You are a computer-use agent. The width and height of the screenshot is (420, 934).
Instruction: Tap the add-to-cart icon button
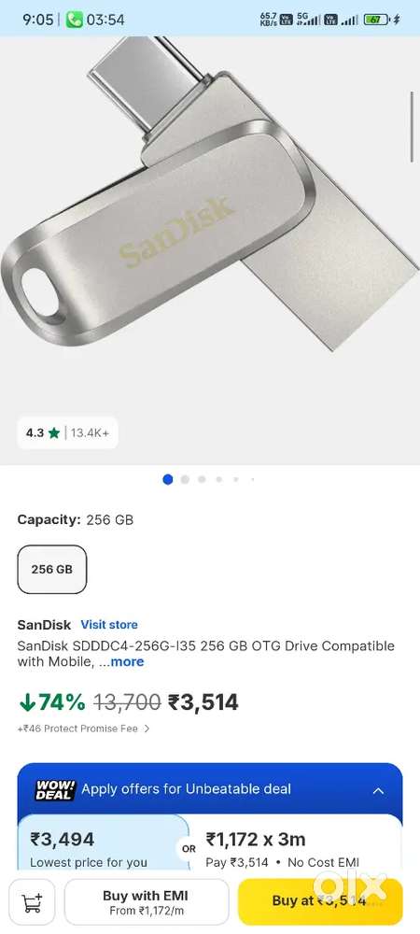(32, 902)
